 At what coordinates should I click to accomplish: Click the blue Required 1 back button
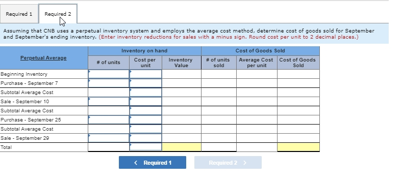(153, 163)
